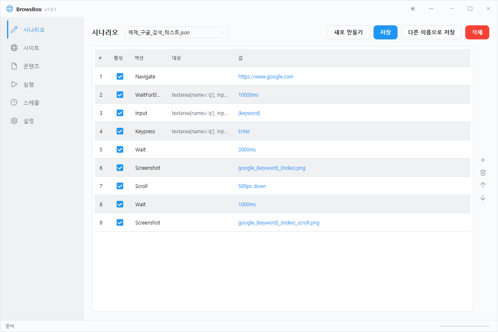
Task: Save the scenario with 저장 button
Action: pyautogui.click(x=386, y=32)
